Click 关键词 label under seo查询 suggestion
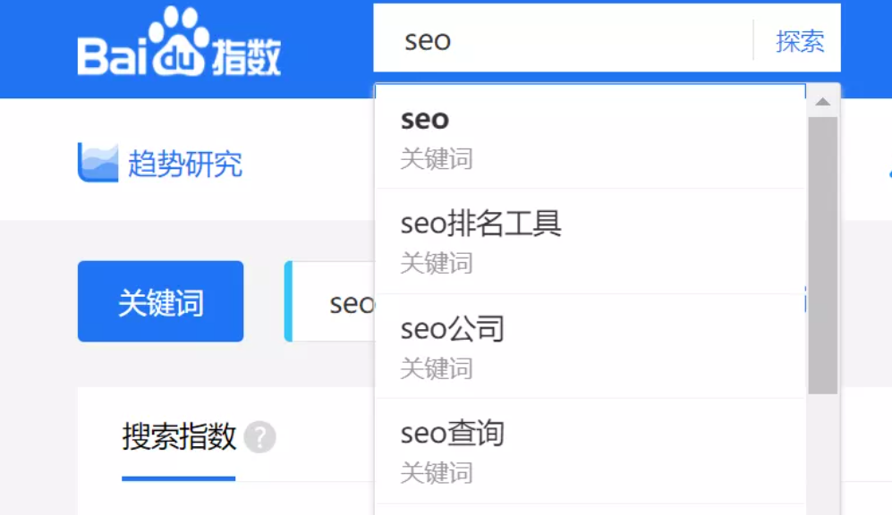 point(436,472)
